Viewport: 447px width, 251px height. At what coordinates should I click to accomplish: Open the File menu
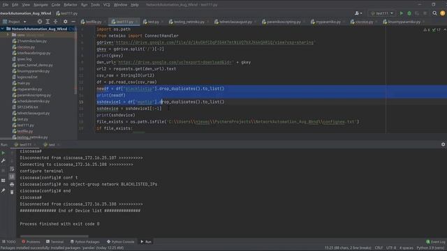[6, 5]
